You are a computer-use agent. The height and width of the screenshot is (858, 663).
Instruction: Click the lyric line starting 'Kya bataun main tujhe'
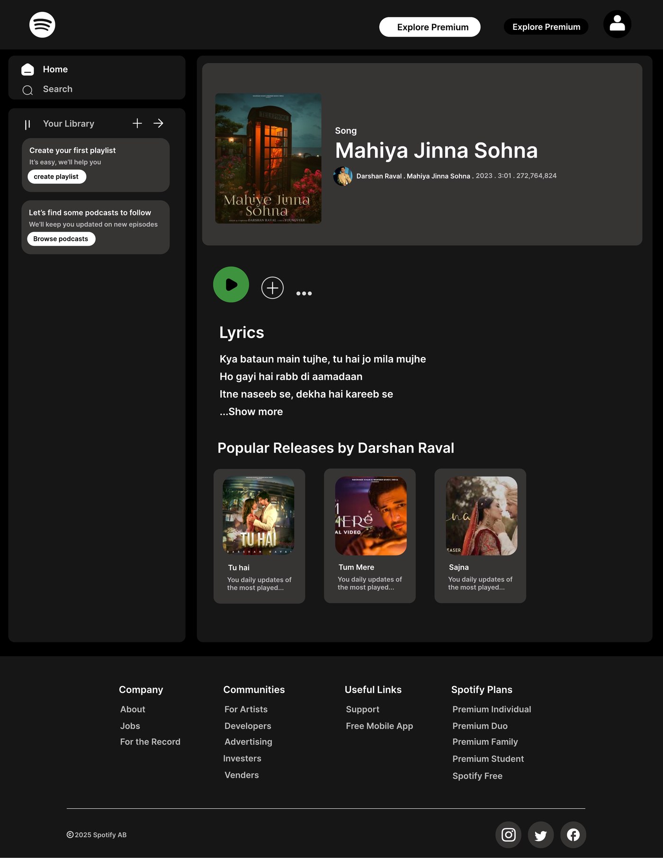click(x=323, y=359)
